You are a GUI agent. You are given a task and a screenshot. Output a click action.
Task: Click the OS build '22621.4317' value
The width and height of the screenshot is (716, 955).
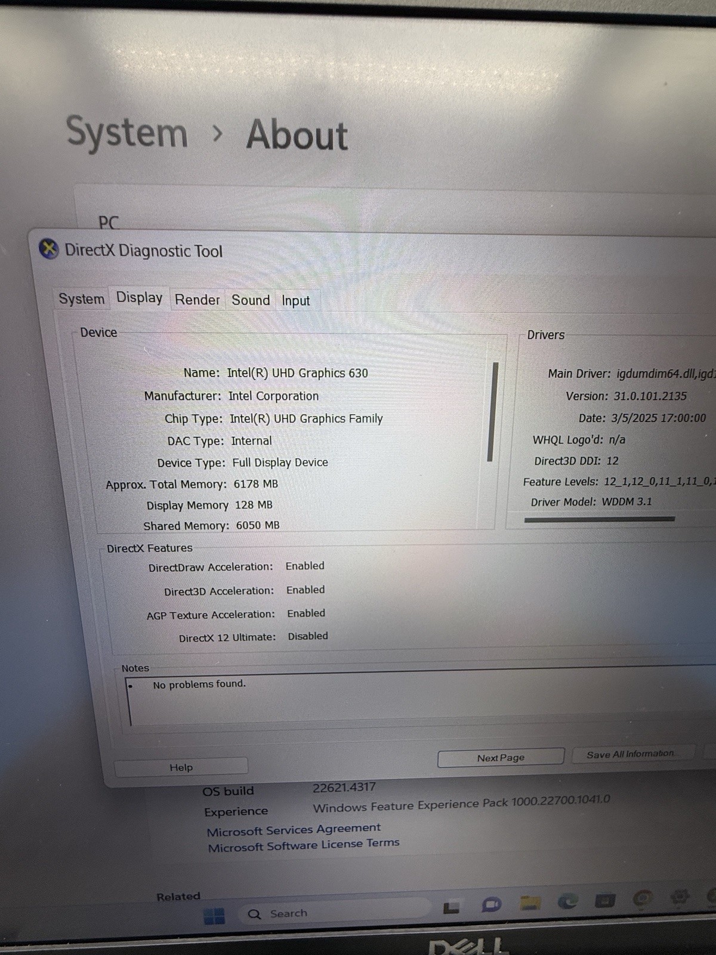point(344,787)
